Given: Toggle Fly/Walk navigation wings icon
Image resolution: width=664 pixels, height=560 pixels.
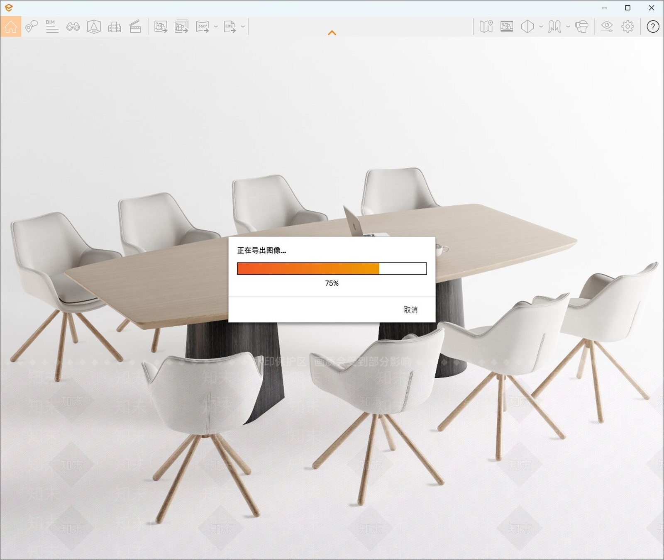Looking at the screenshot, I should pyautogui.click(x=554, y=27).
